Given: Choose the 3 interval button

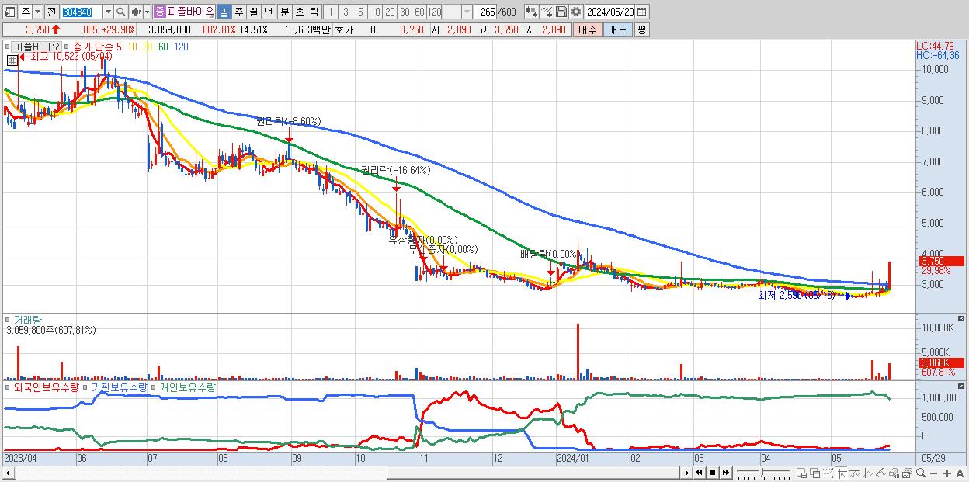Looking at the screenshot, I should pyautogui.click(x=346, y=12).
